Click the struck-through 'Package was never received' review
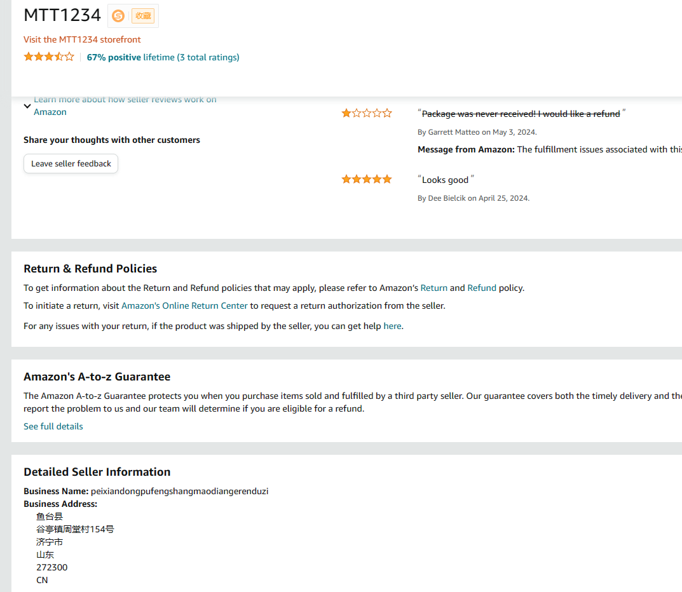 pyautogui.click(x=521, y=114)
